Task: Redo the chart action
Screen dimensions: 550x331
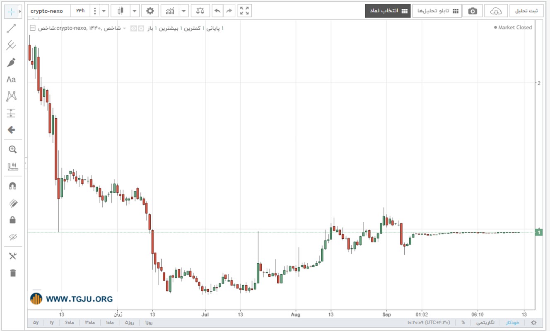Action: click(229, 11)
